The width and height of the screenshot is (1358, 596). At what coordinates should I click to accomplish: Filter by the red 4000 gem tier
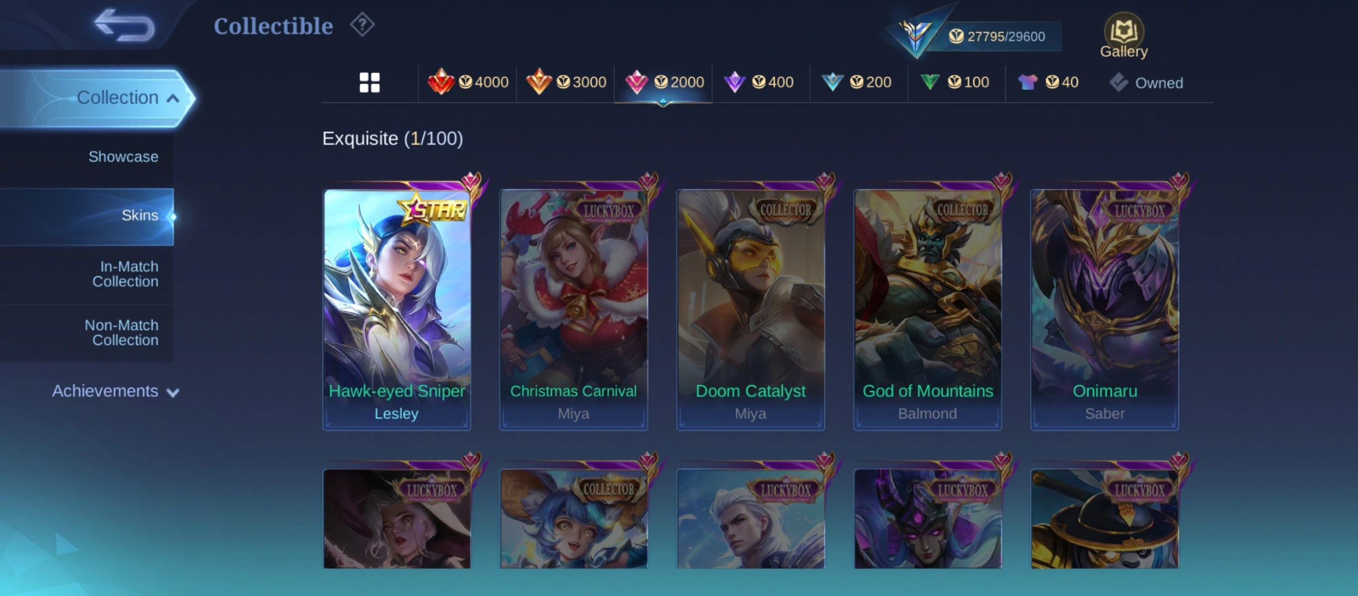(468, 82)
